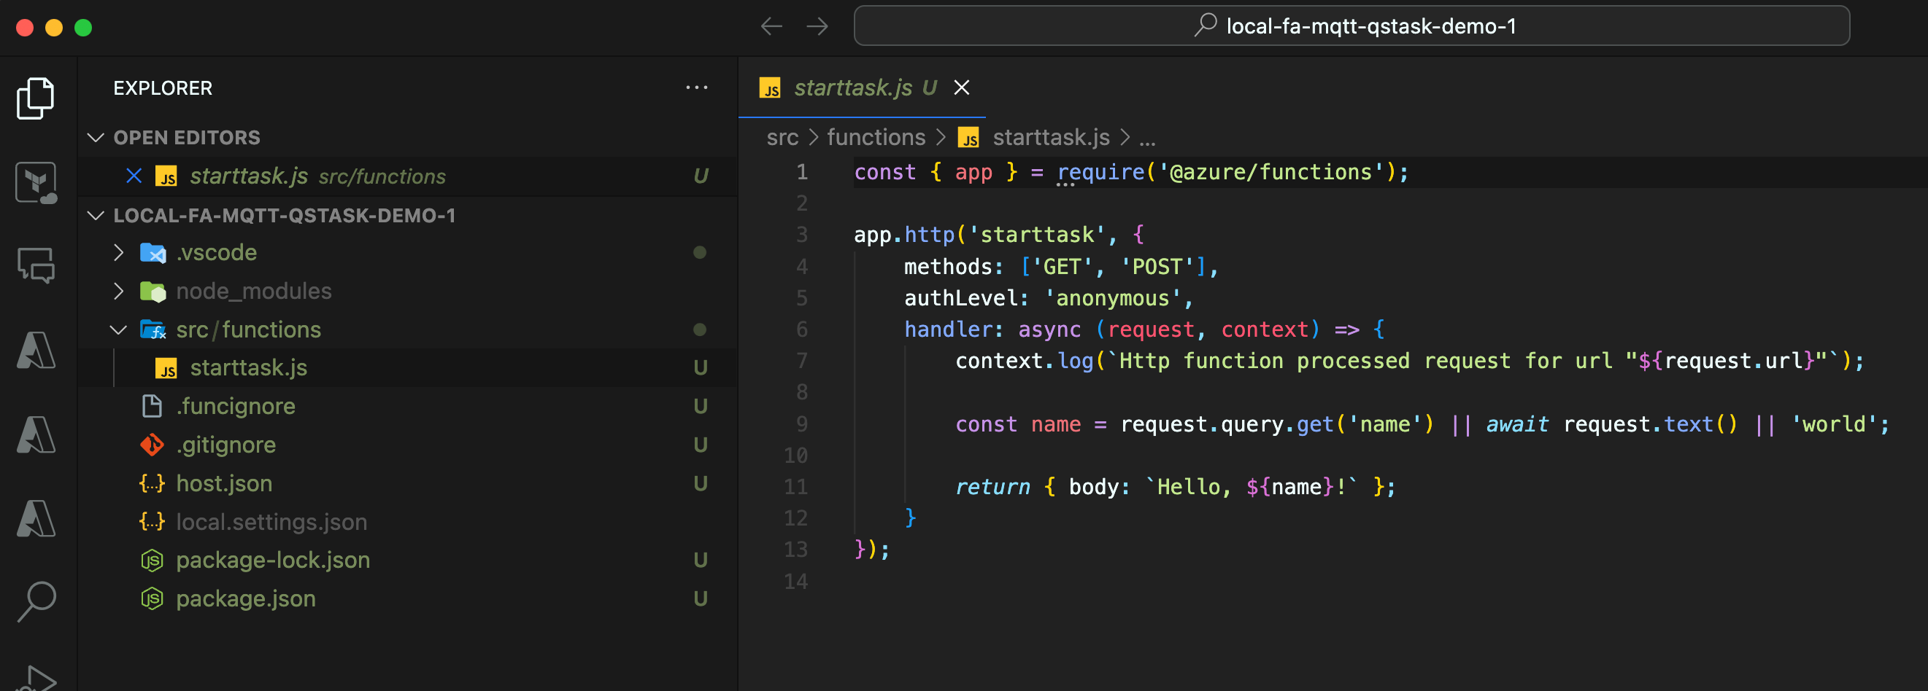Click the 'return' keyword on line 11
Viewport: 1928px width, 691px height.
click(992, 488)
